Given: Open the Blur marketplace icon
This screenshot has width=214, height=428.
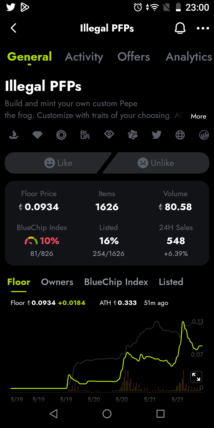Looking at the screenshot, I should [x=85, y=135].
